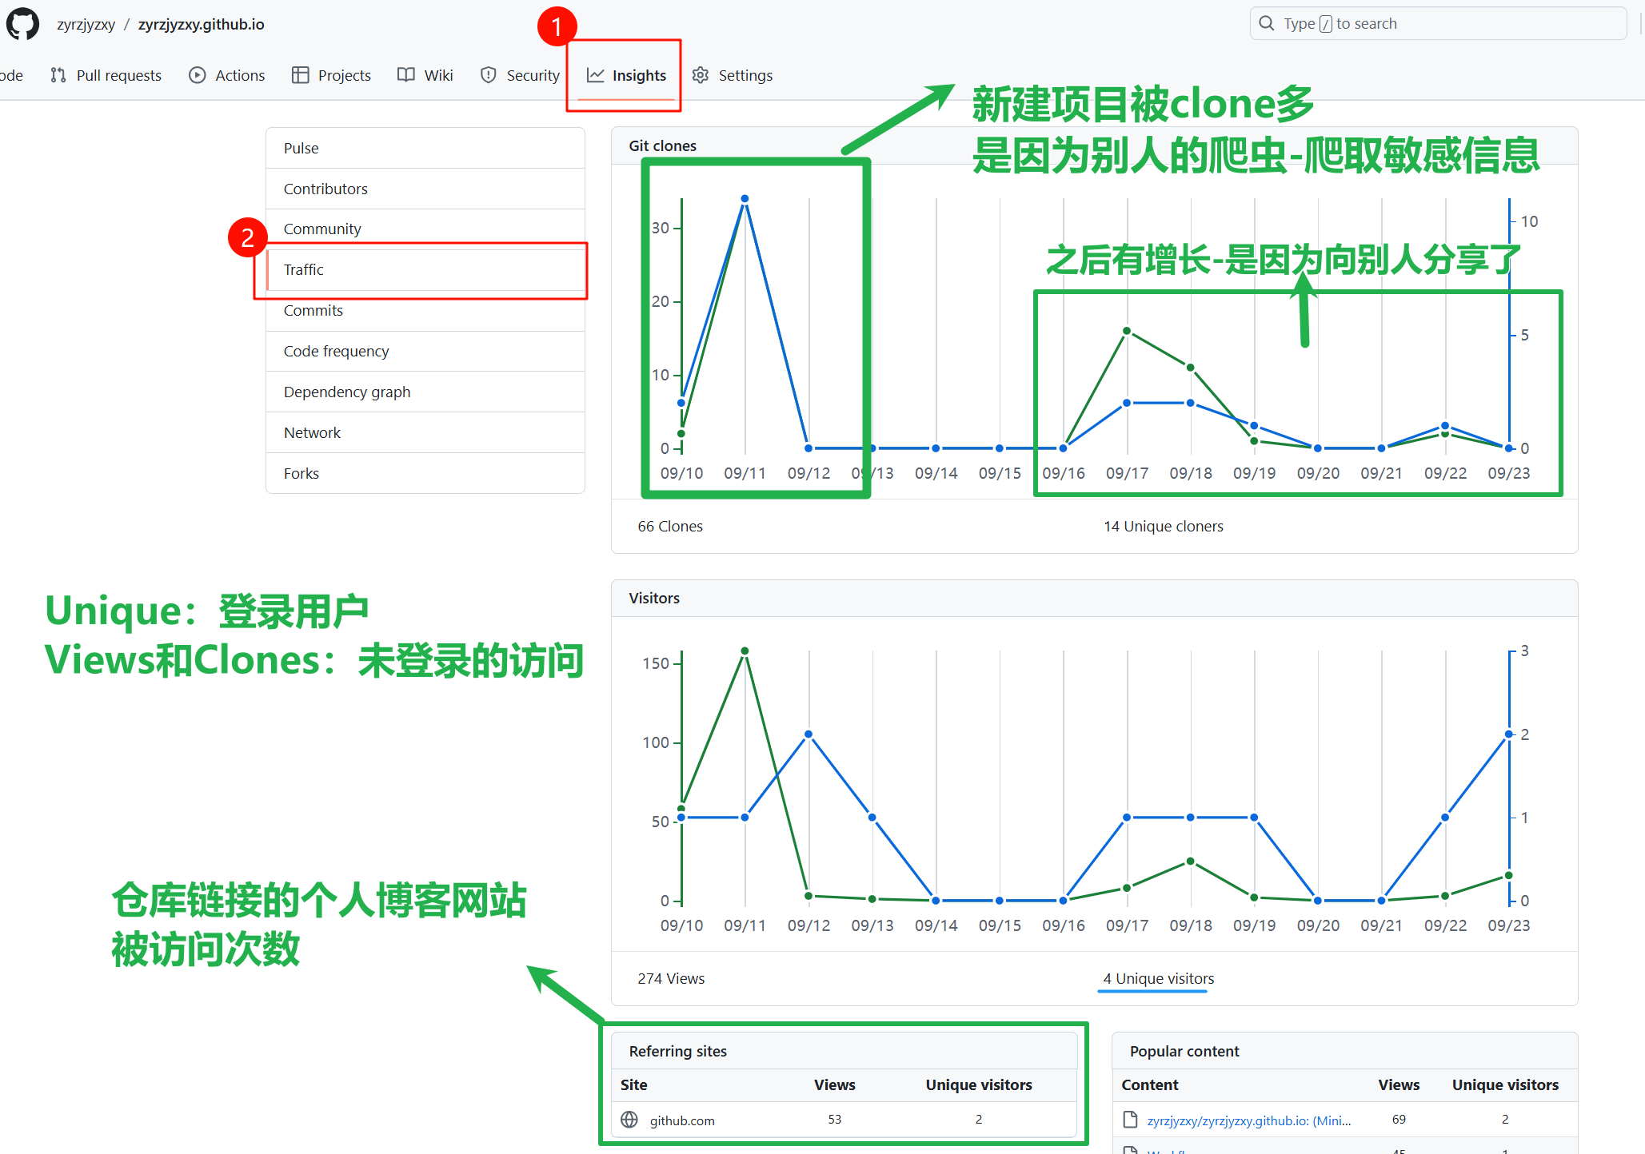Click the Settings gear icon
Viewport: 1645px width, 1154px height.
[x=701, y=75]
